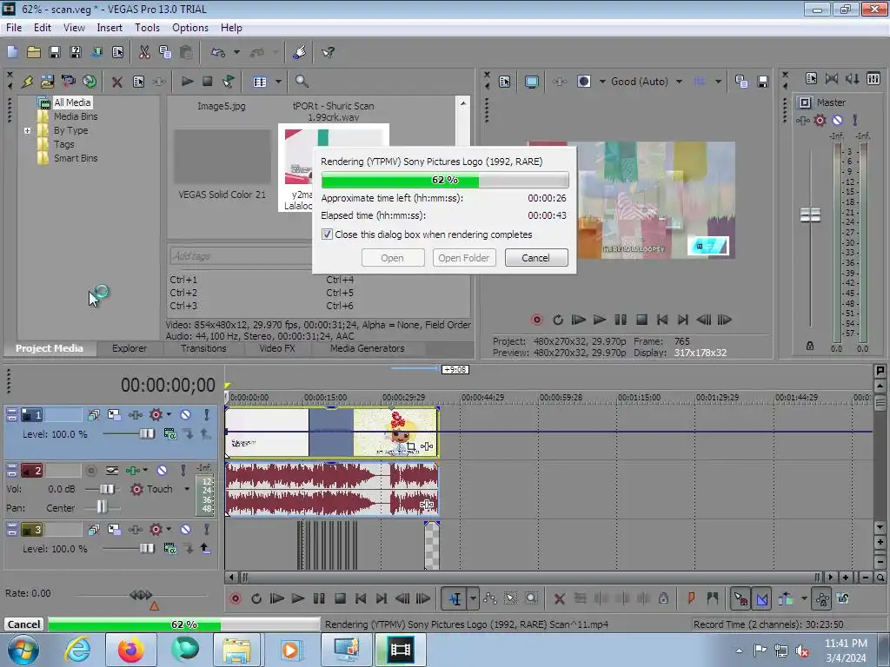Open Overlays dropdown arrow in preview toolbar

click(718, 82)
